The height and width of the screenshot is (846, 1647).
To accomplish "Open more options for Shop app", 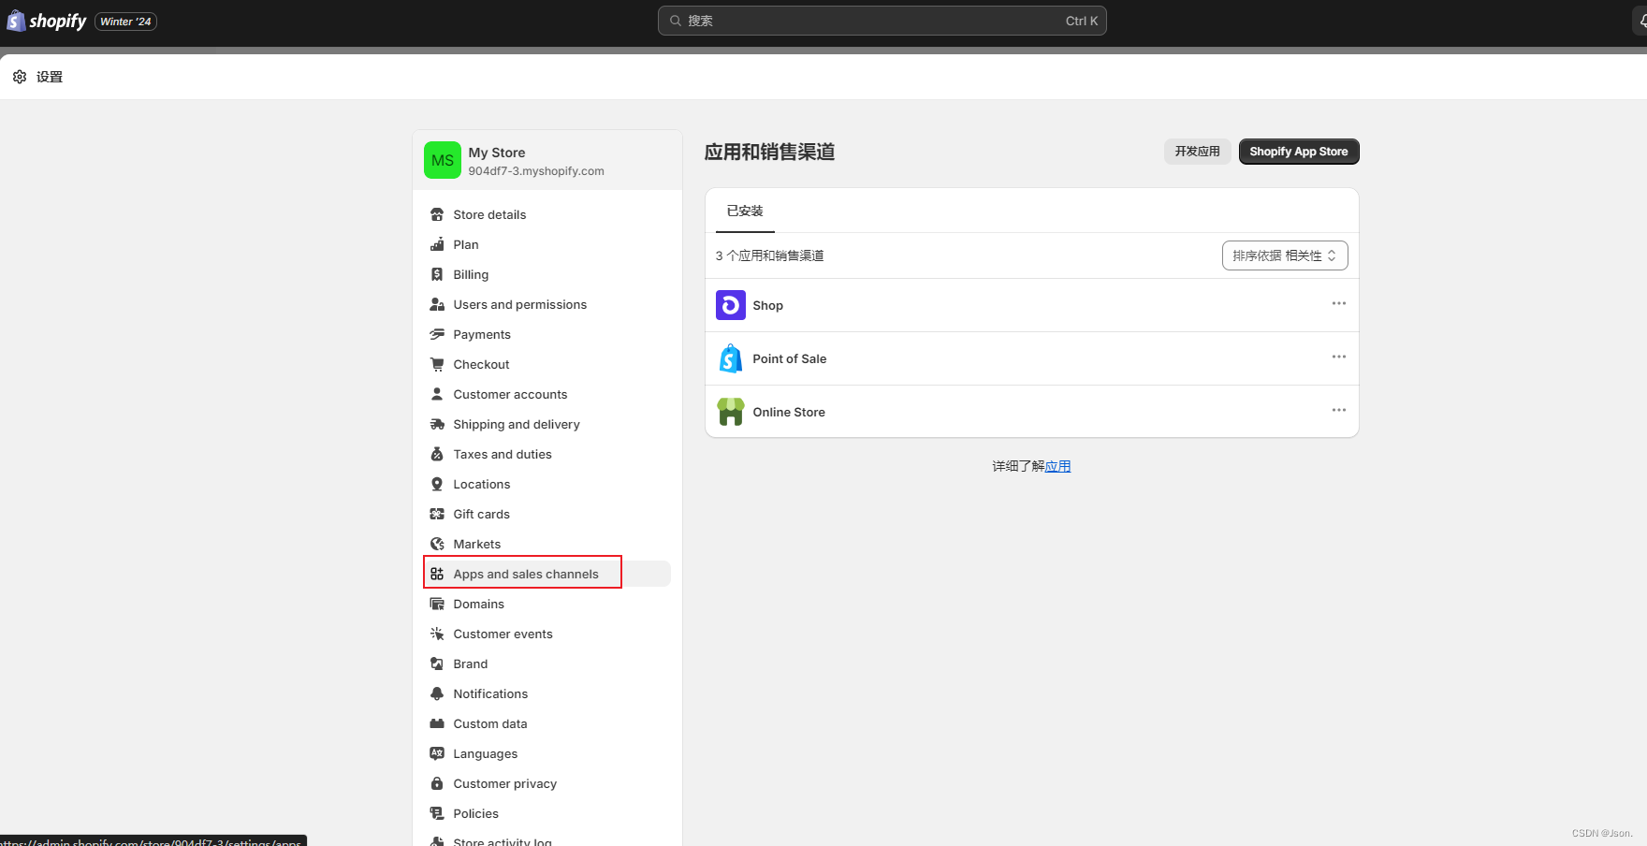I will tap(1339, 303).
